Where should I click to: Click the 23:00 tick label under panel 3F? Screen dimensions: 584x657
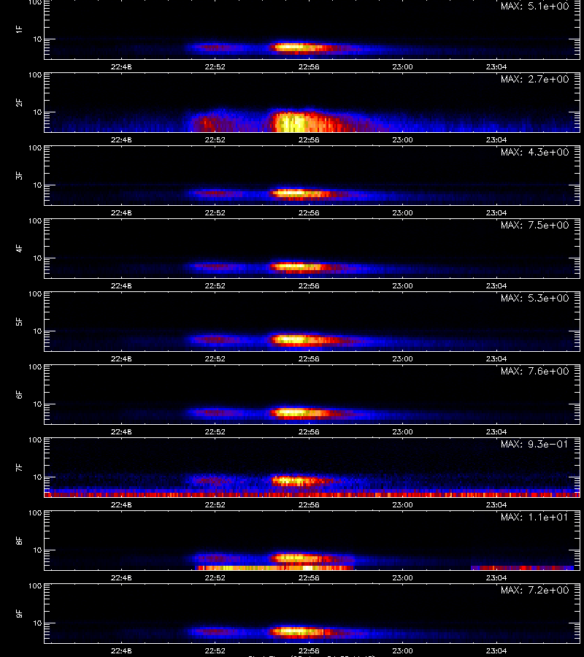click(x=403, y=212)
